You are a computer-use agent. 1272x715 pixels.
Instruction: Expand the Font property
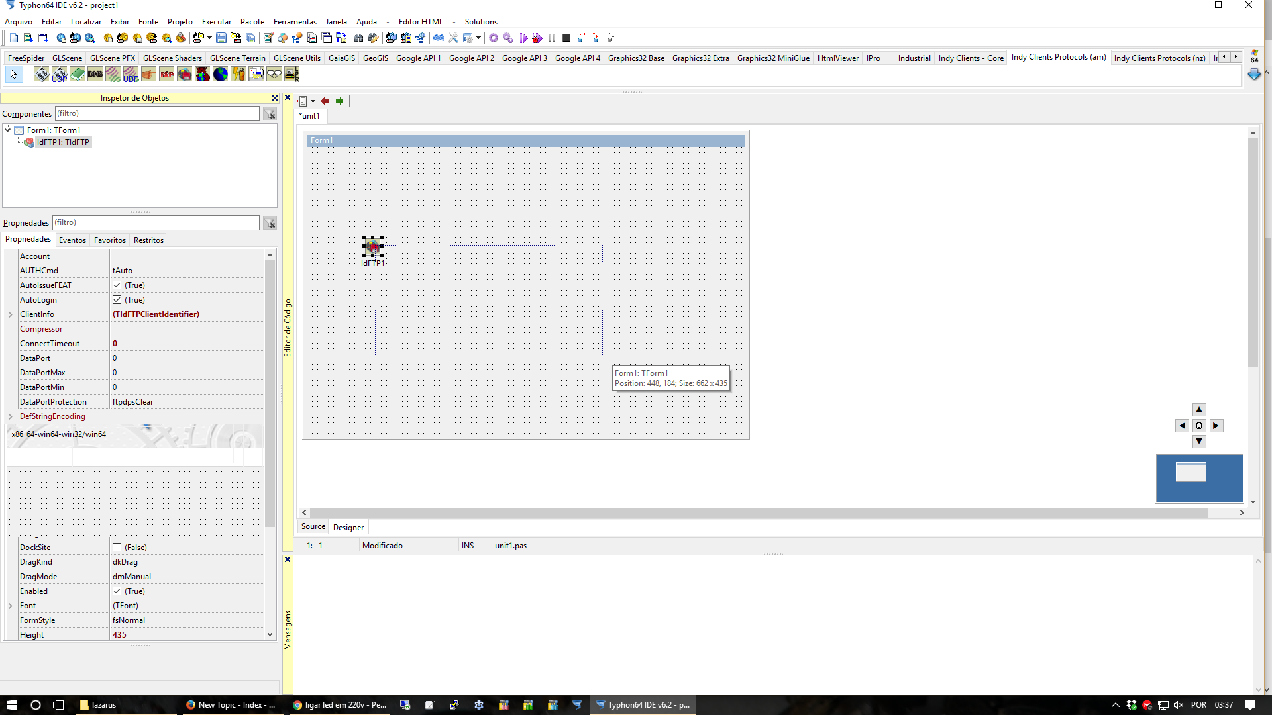[x=11, y=606]
